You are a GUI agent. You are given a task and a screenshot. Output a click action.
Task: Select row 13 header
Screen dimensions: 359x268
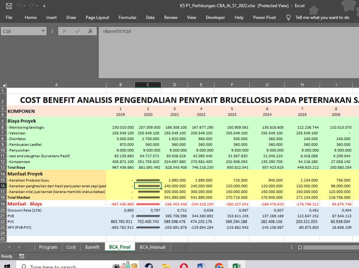[3, 167]
